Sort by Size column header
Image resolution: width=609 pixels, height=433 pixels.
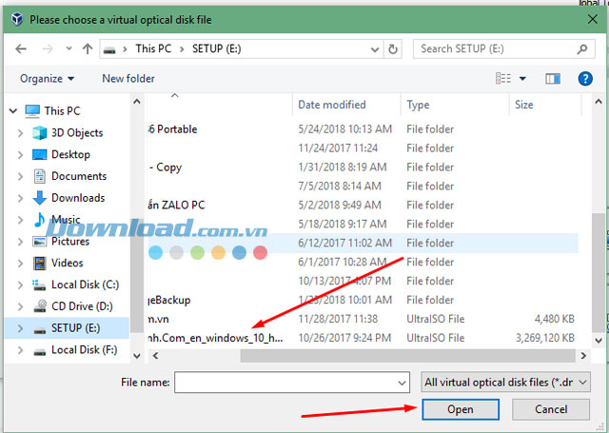[524, 105]
